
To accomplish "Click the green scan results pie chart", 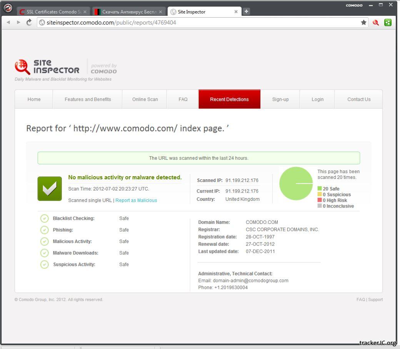I will 296,184.
